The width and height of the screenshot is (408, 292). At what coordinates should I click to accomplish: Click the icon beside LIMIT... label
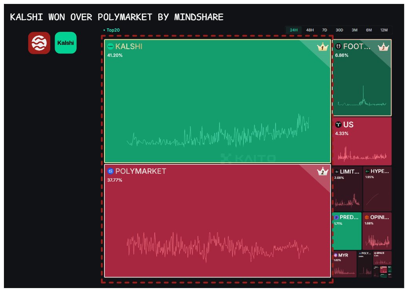(337, 172)
